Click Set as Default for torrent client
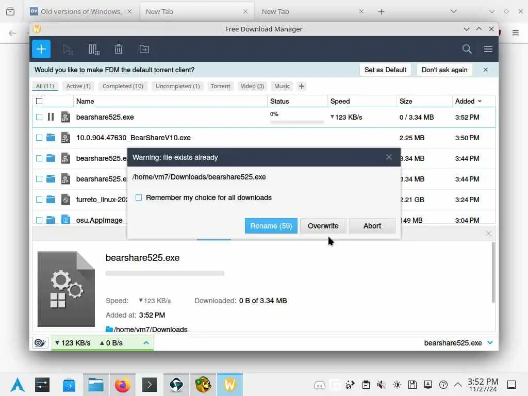Viewport: 528px width, 396px height. tap(385, 70)
